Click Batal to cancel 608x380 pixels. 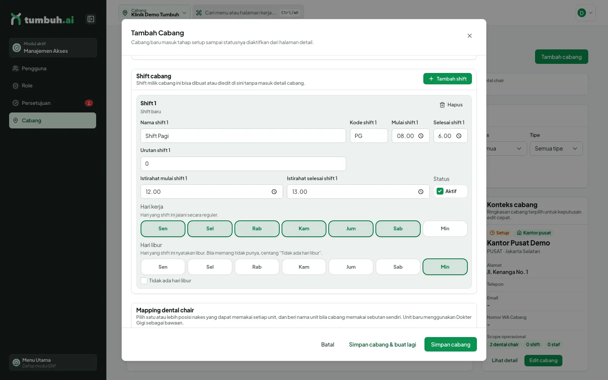click(328, 345)
